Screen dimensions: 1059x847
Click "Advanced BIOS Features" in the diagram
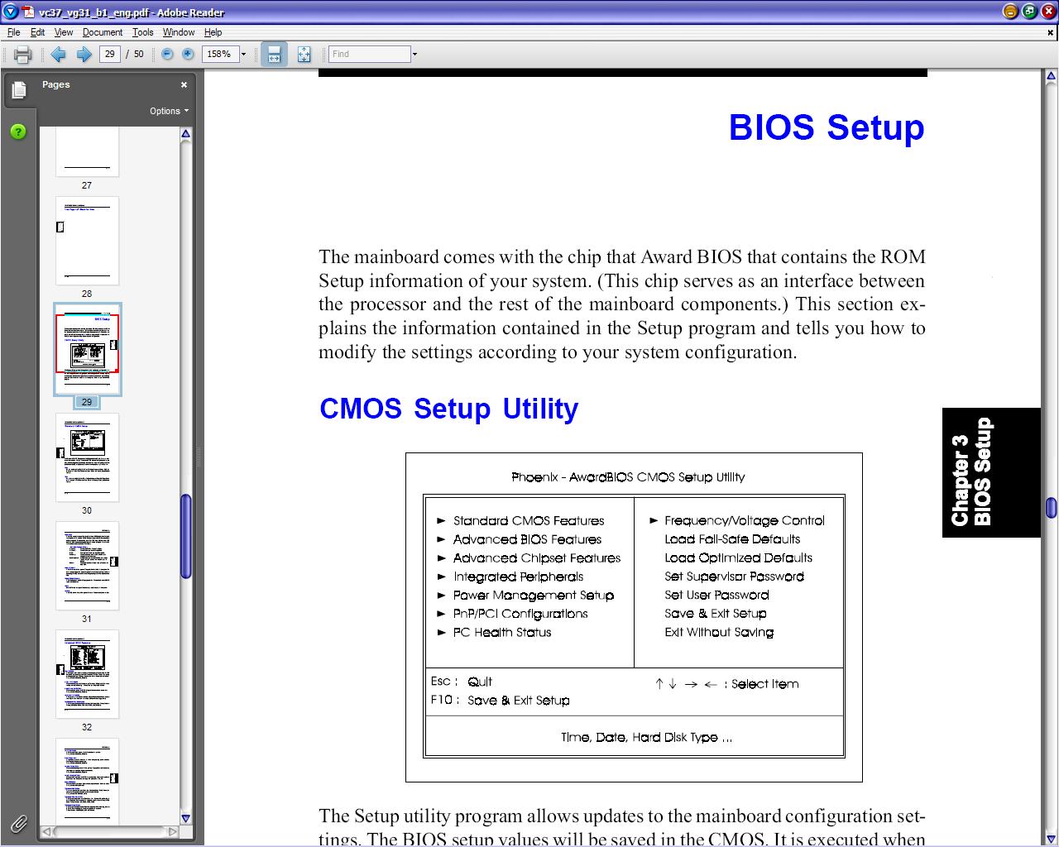pos(527,539)
